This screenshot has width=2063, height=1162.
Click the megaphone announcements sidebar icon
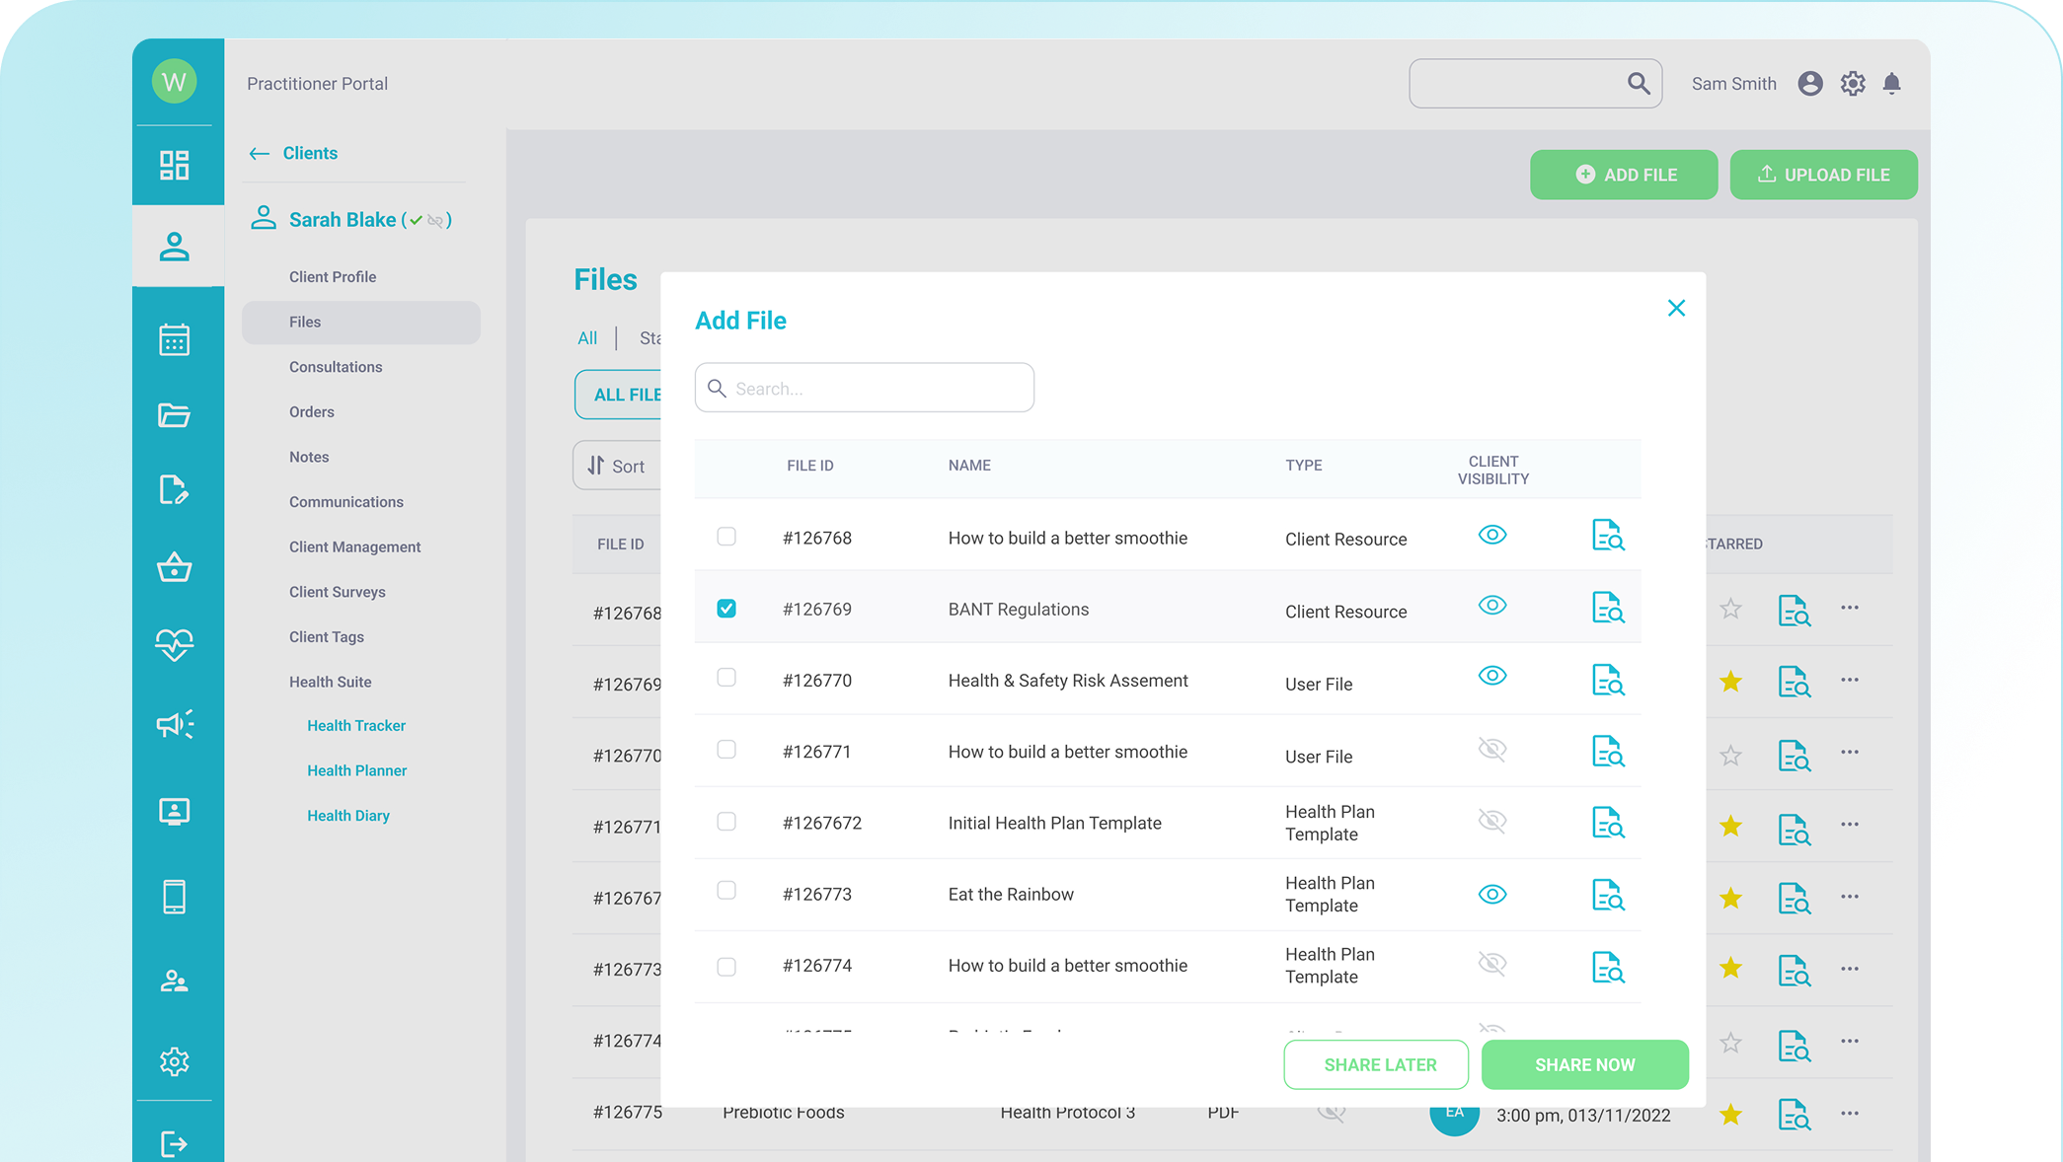point(175,725)
